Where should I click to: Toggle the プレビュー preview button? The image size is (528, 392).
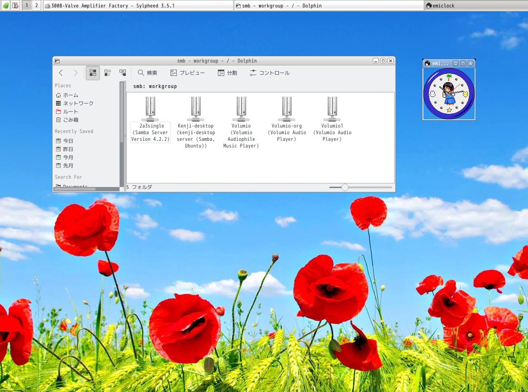pyautogui.click(x=187, y=73)
